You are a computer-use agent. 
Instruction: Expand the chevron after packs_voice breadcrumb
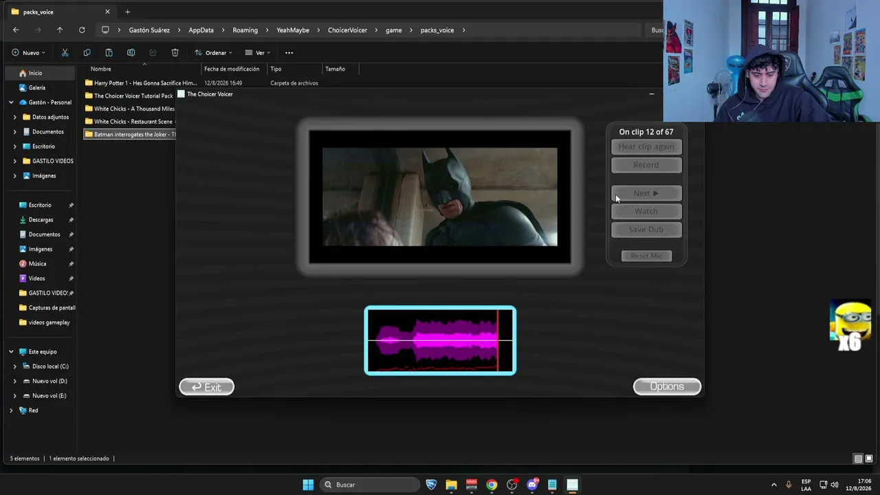464,30
